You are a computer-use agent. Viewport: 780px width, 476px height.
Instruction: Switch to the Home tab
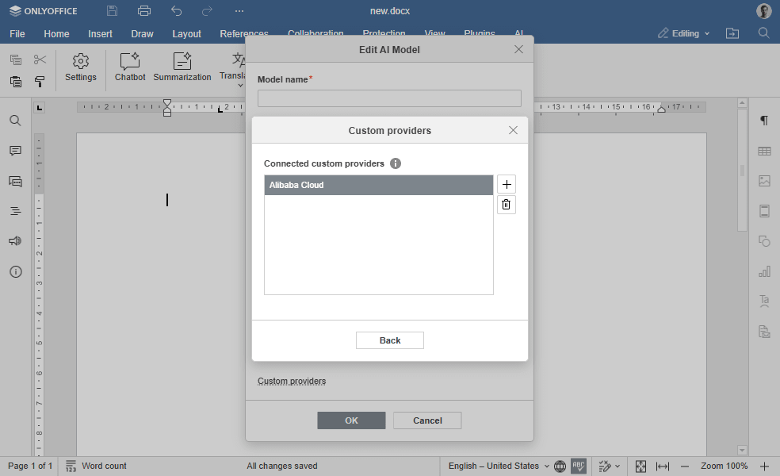pos(56,34)
